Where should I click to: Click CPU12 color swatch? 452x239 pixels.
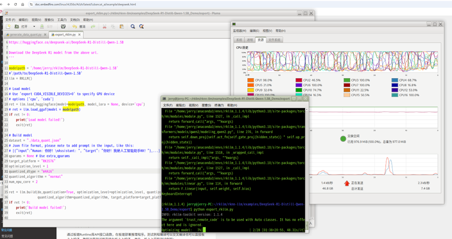click(x=395, y=90)
